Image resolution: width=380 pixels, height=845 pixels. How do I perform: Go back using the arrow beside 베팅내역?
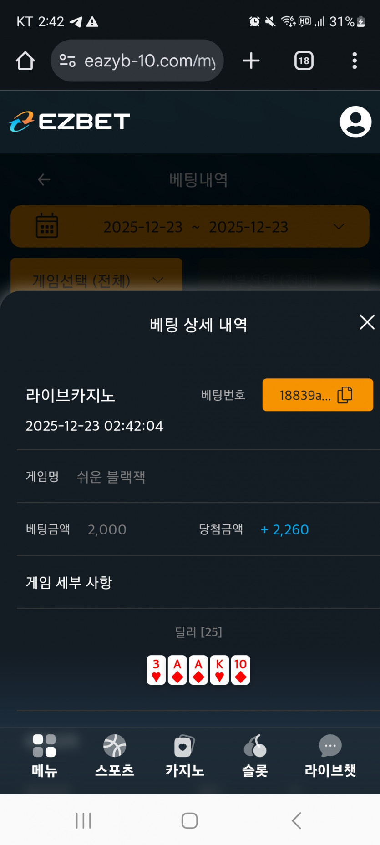pyautogui.click(x=44, y=180)
